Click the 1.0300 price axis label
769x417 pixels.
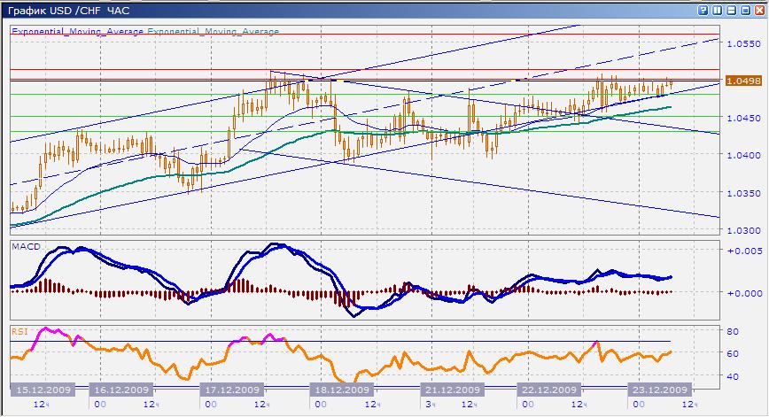743,230
